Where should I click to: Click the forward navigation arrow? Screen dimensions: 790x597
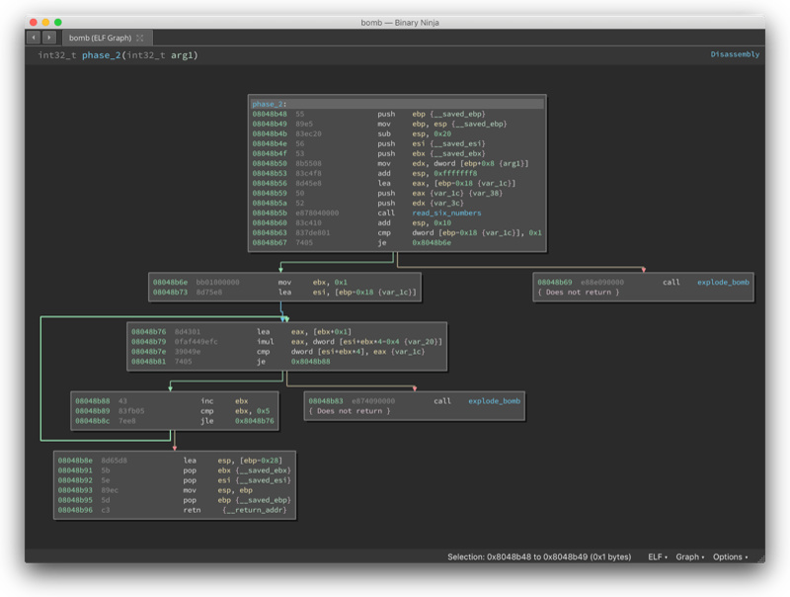[x=48, y=38]
